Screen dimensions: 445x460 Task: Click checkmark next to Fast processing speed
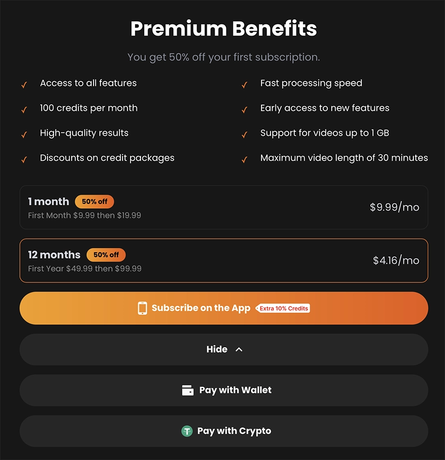(x=244, y=85)
